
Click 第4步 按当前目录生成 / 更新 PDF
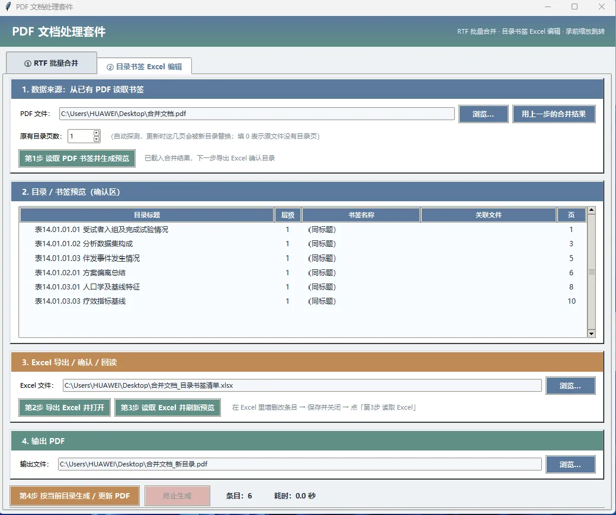click(x=75, y=496)
